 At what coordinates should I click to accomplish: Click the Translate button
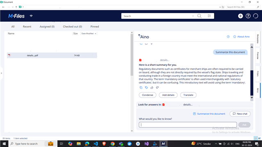pyautogui.click(x=188, y=95)
